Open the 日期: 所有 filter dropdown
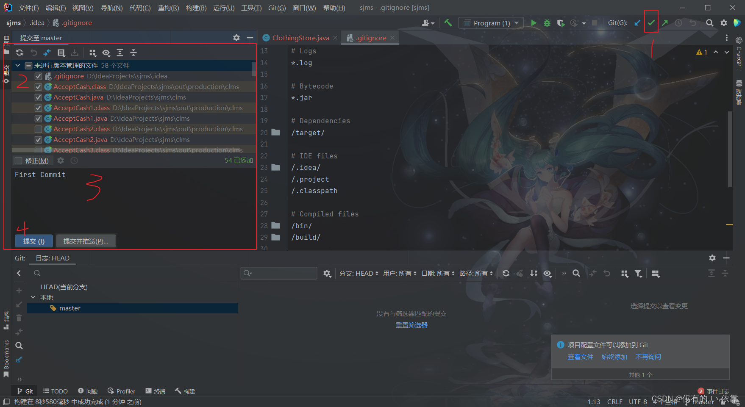 click(x=438, y=274)
